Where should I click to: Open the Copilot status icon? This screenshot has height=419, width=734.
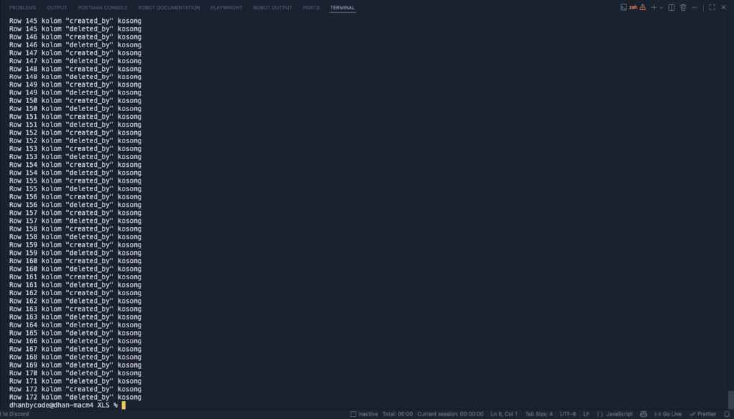pos(643,414)
